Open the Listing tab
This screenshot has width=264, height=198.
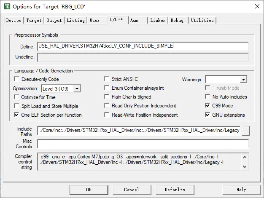76,20
